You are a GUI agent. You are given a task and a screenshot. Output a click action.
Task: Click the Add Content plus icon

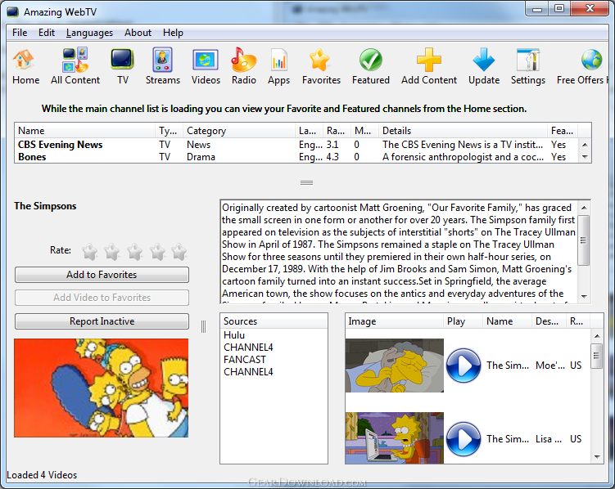coord(428,60)
